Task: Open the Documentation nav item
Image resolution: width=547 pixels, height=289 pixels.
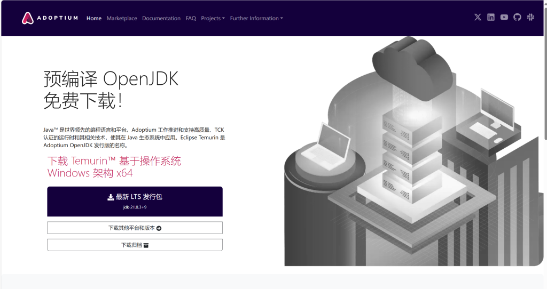Action: 161,18
